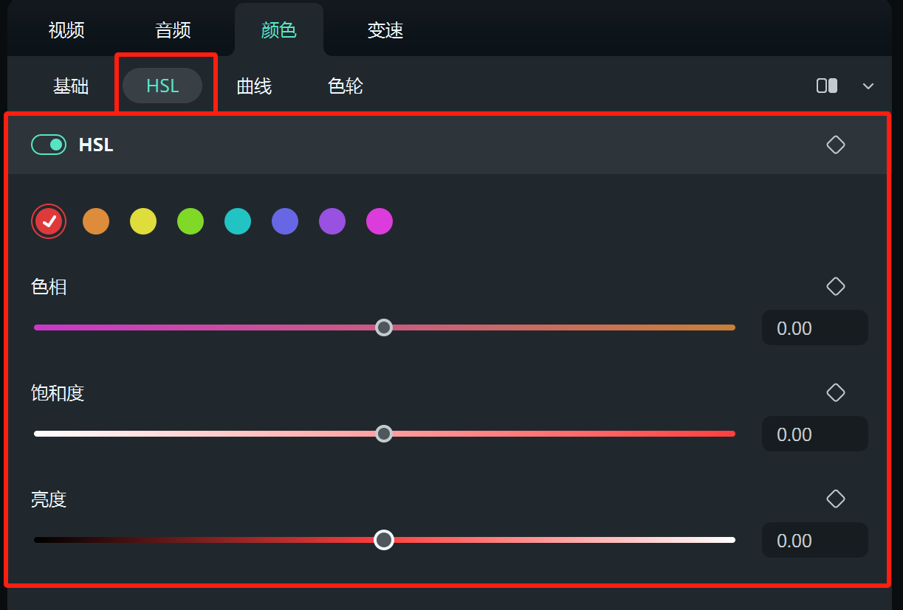This screenshot has width=903, height=610.
Task: Expand the panel options chevron
Action: [x=868, y=86]
